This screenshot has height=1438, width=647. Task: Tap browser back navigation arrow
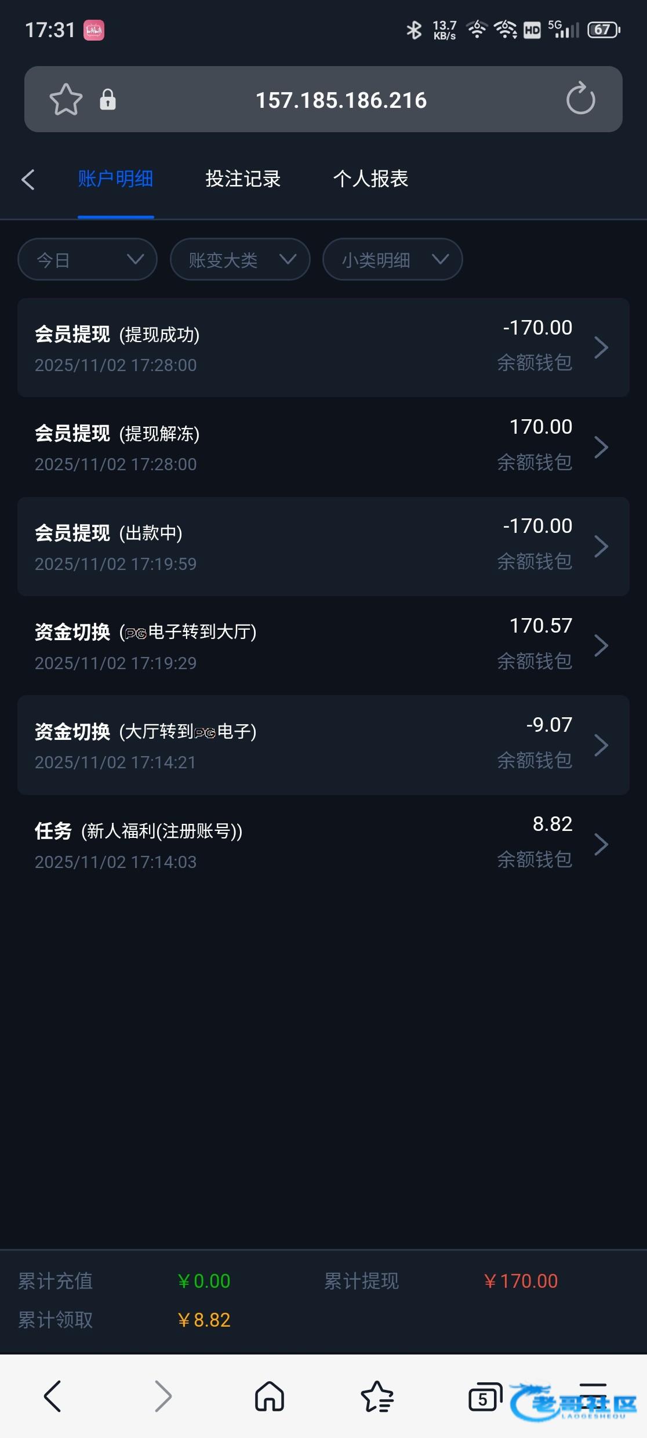coord(53,1396)
